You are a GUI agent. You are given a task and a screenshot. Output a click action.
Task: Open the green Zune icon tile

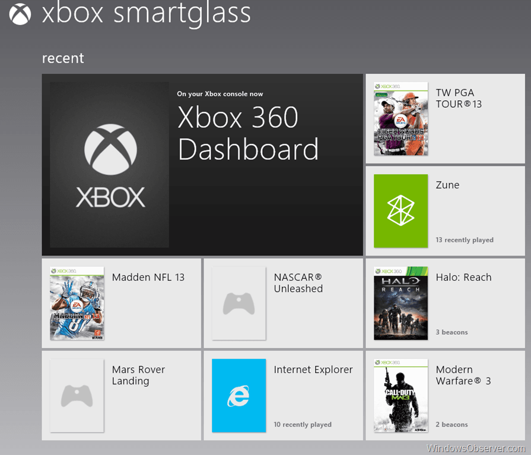tap(400, 210)
